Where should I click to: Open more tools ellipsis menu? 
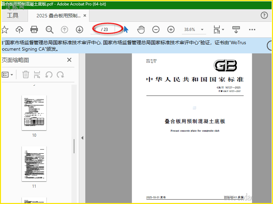coord(252,30)
